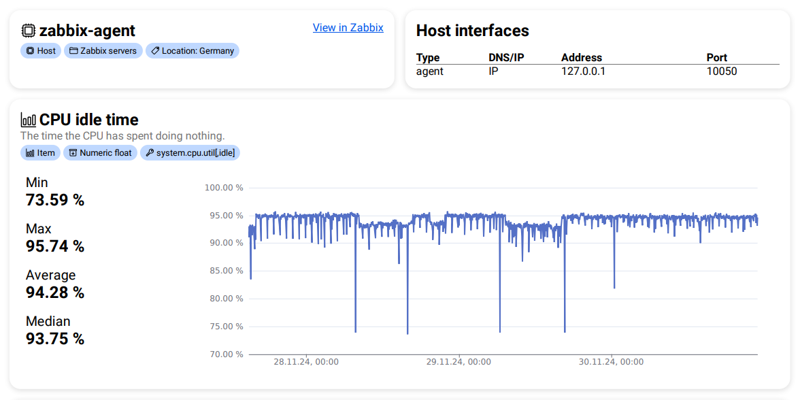Select the 127.0.0.1 address cell
Screen dimensions: 800x400
tap(583, 71)
